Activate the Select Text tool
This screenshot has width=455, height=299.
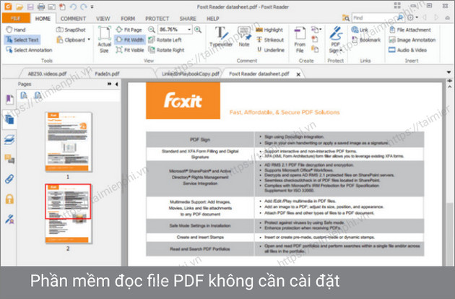tap(22, 40)
